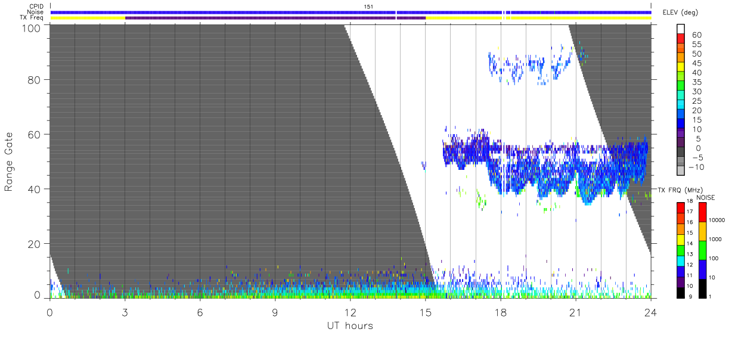Click the orange swatch in the NOISE colorbar
The image size is (732, 338).
click(x=702, y=231)
